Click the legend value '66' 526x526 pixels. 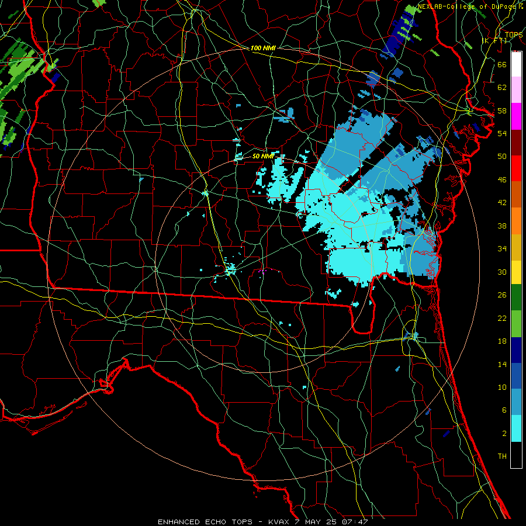(x=502, y=64)
